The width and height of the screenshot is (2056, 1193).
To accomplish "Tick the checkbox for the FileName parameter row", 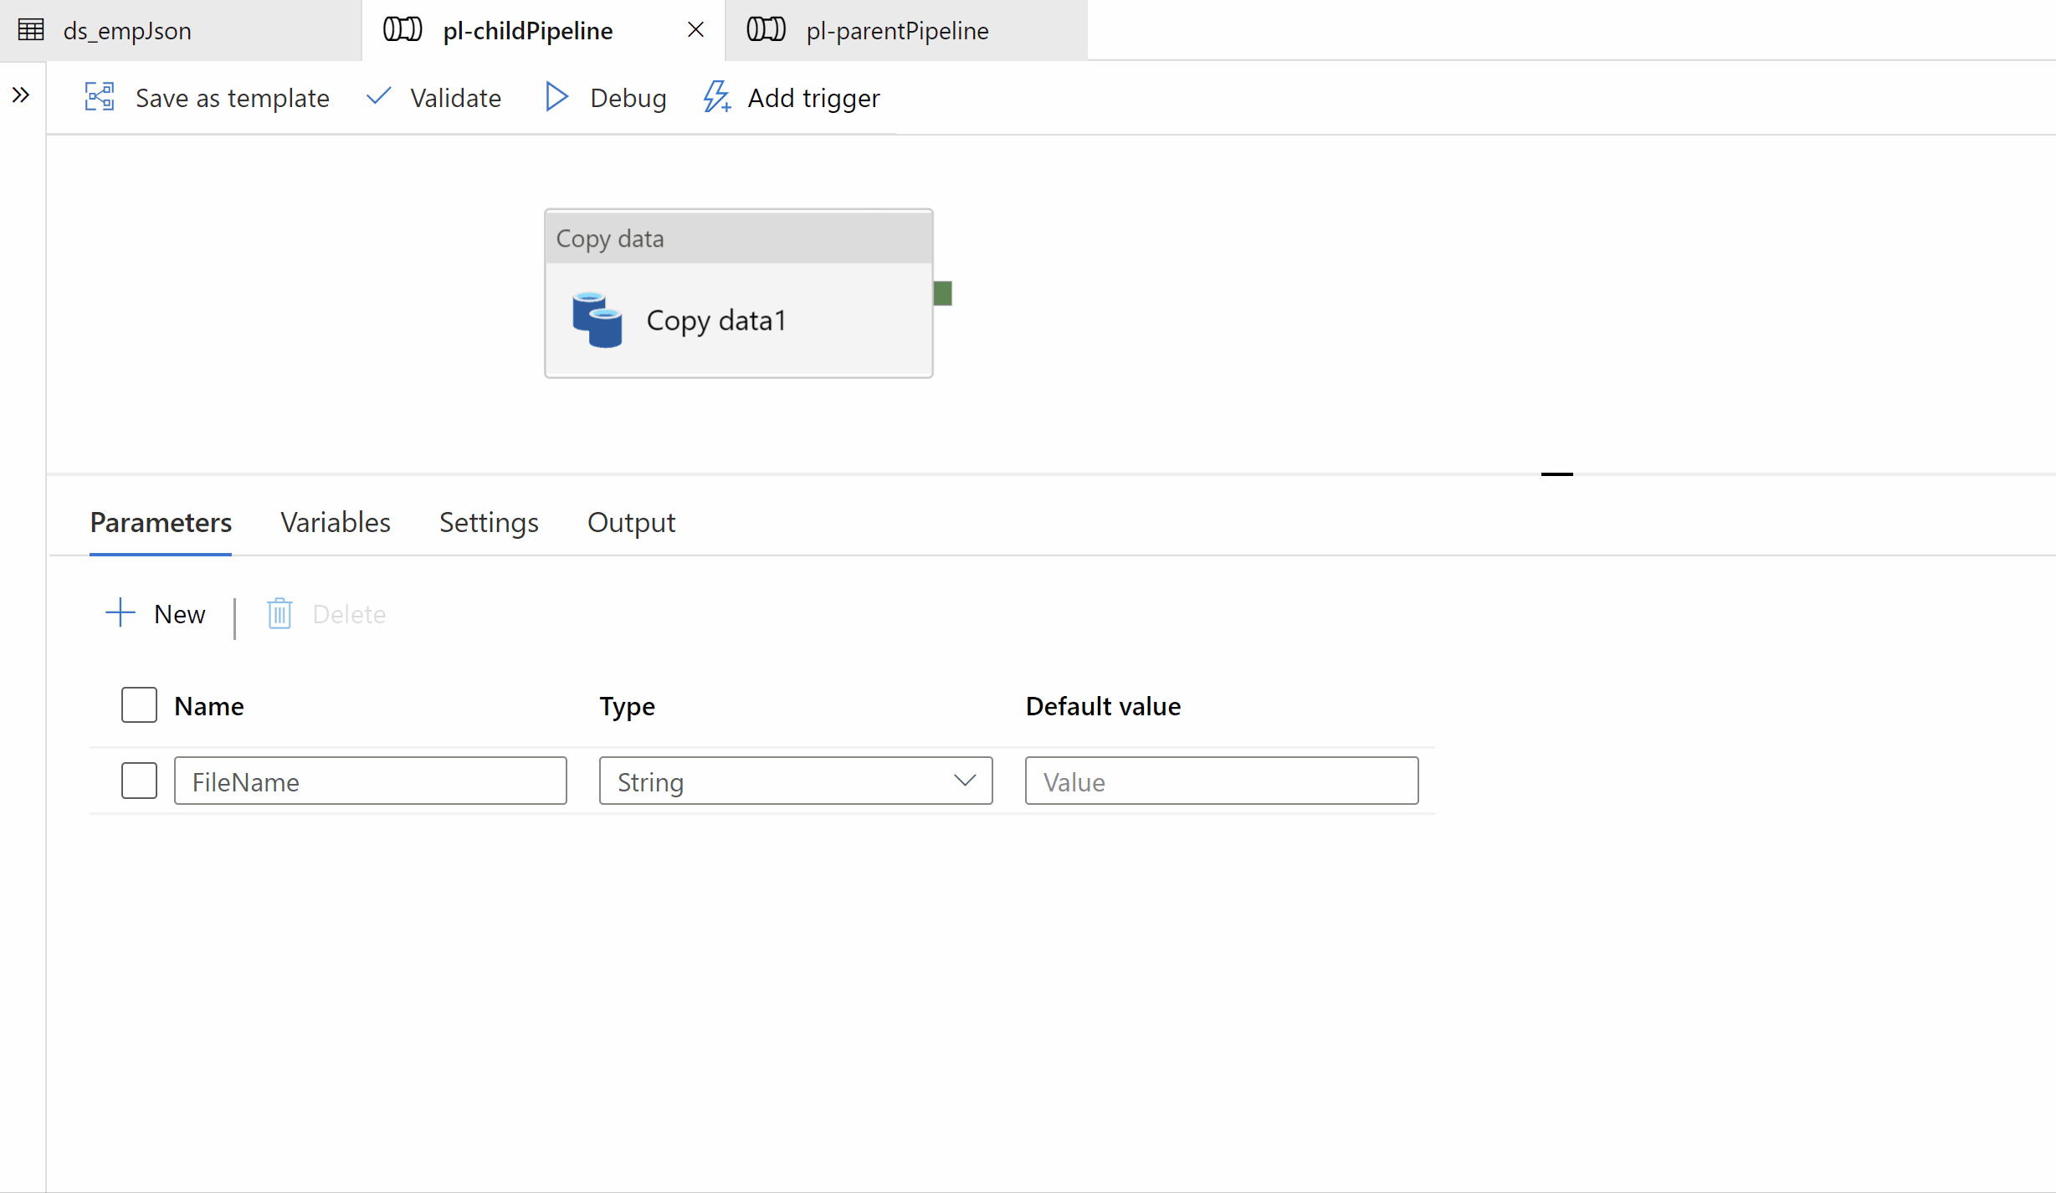I will coord(139,781).
